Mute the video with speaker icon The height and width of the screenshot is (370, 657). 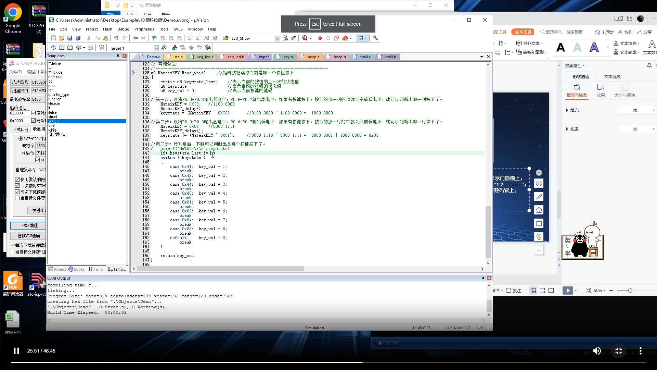pyautogui.click(x=596, y=351)
